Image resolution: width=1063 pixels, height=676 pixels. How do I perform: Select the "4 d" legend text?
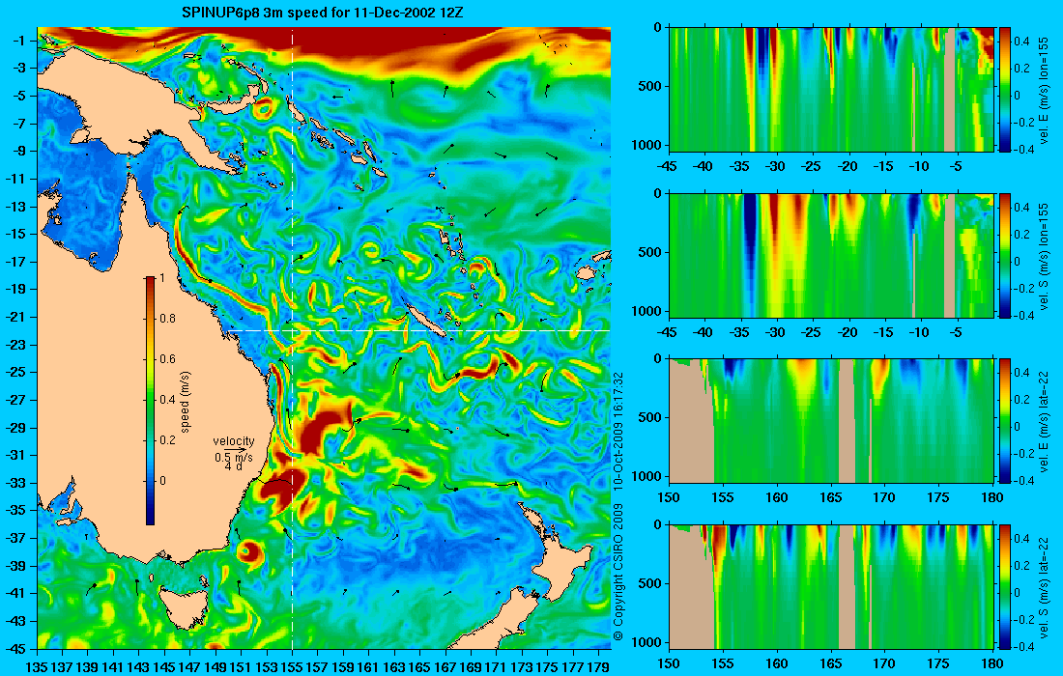pos(233,466)
